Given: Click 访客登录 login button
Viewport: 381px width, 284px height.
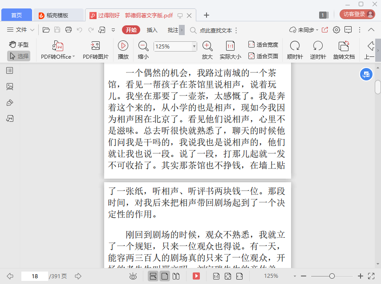Looking at the screenshot, I should tap(357, 14).
